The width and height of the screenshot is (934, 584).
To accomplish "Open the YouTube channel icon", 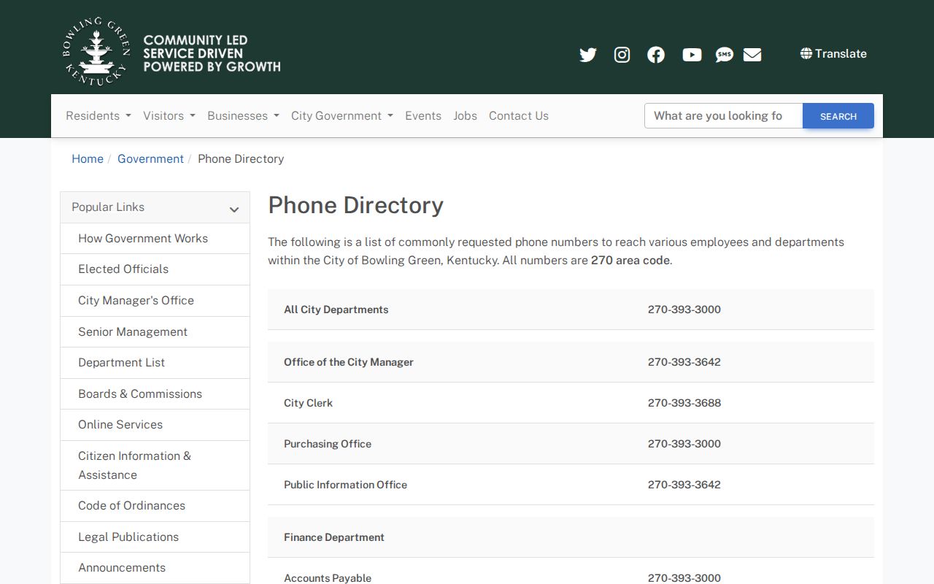I will click(x=692, y=55).
